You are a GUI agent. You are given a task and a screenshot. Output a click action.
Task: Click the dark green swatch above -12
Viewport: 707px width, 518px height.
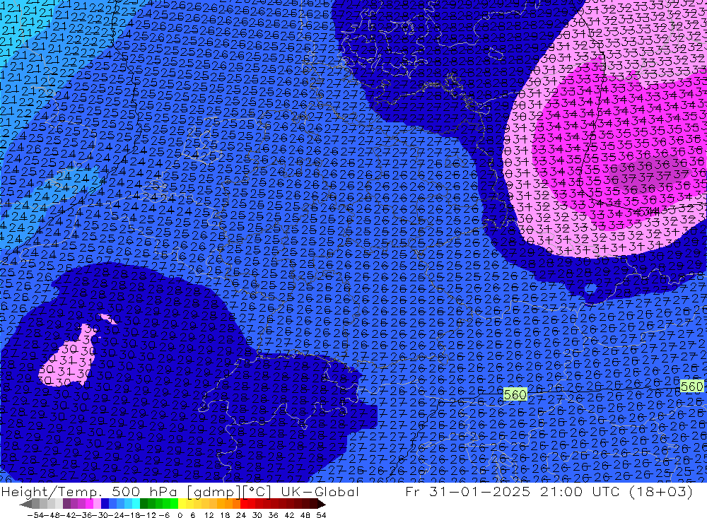tap(144, 504)
